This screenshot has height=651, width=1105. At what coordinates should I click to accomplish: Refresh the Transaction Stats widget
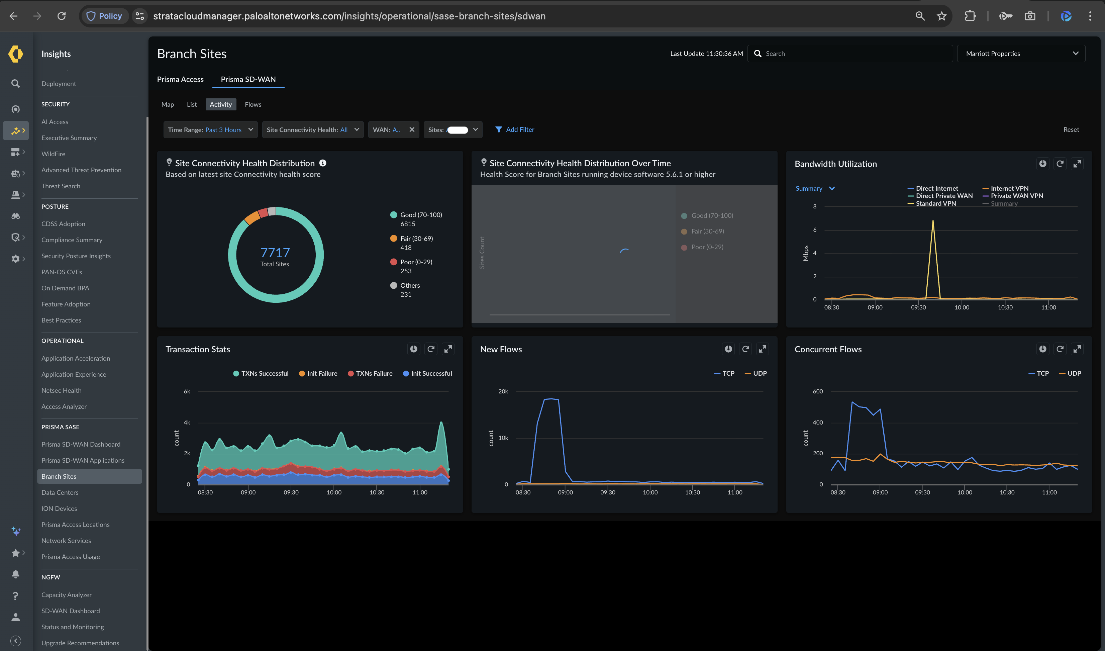coord(431,349)
